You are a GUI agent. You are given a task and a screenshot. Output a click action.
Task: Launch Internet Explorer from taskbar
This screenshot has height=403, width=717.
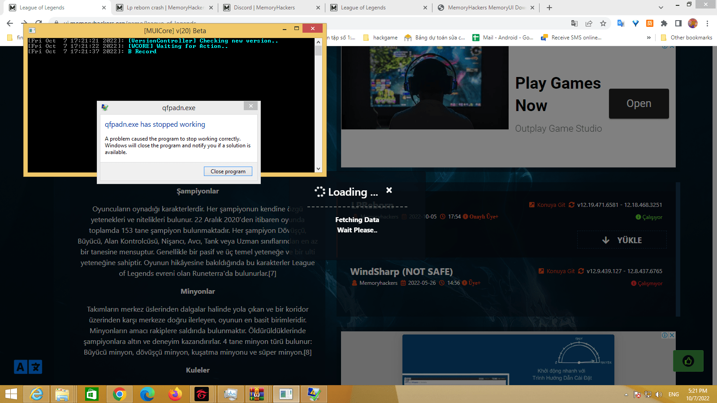point(36,394)
